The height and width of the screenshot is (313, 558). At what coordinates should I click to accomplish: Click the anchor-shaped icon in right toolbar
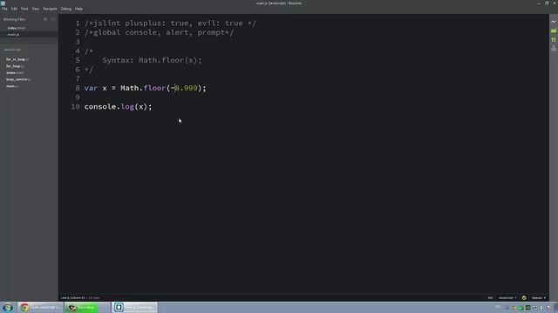[x=554, y=49]
